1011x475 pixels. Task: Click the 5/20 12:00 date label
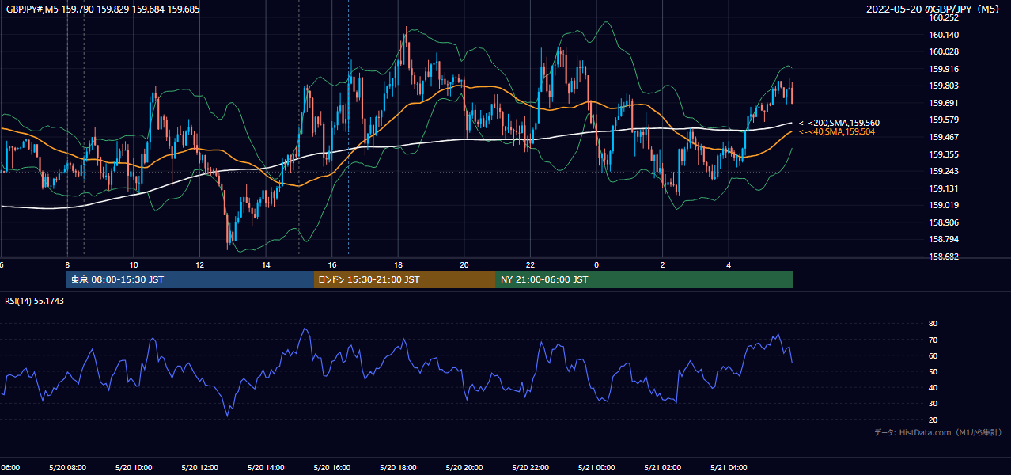coord(200,468)
